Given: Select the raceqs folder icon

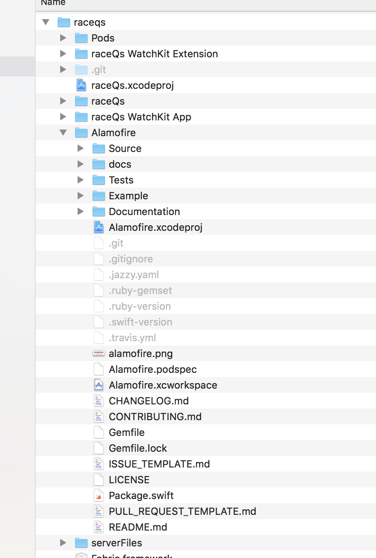Looking at the screenshot, I should (x=63, y=22).
